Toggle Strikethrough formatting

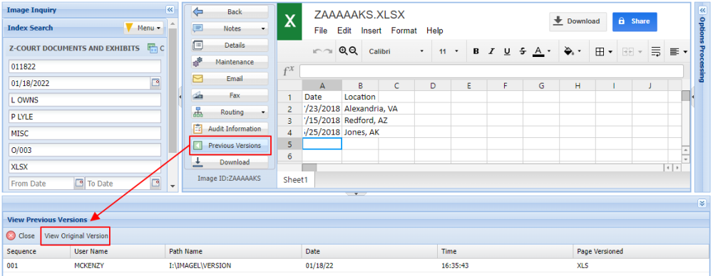523,51
